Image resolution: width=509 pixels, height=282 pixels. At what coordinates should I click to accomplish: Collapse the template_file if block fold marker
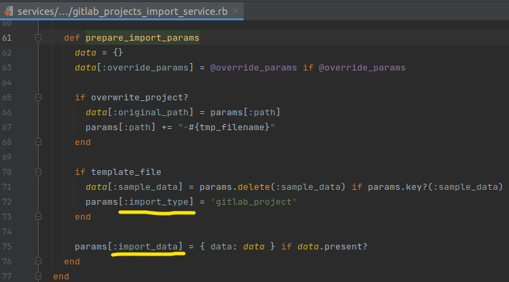[38, 172]
